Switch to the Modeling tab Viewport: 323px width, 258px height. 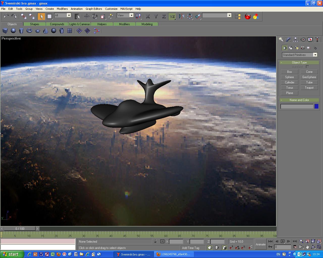(x=147, y=24)
